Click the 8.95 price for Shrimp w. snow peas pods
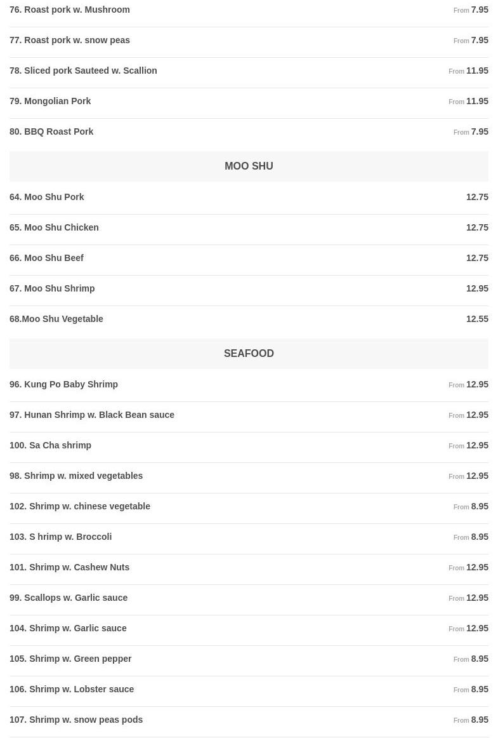The image size is (498, 738). (479, 720)
